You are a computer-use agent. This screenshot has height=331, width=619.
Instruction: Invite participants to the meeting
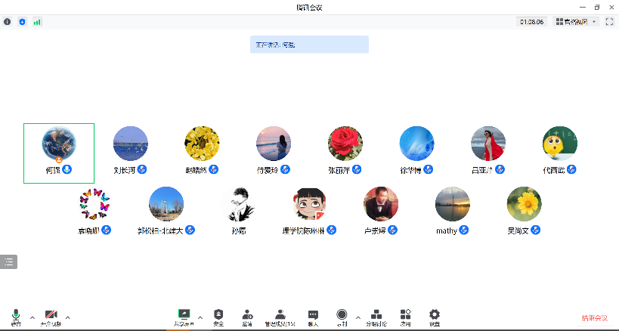(247, 316)
